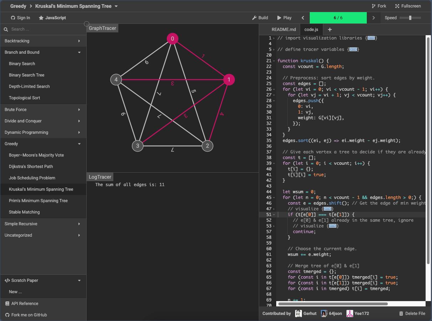
Task: Adjust the Speed slider
Action: tap(410, 18)
